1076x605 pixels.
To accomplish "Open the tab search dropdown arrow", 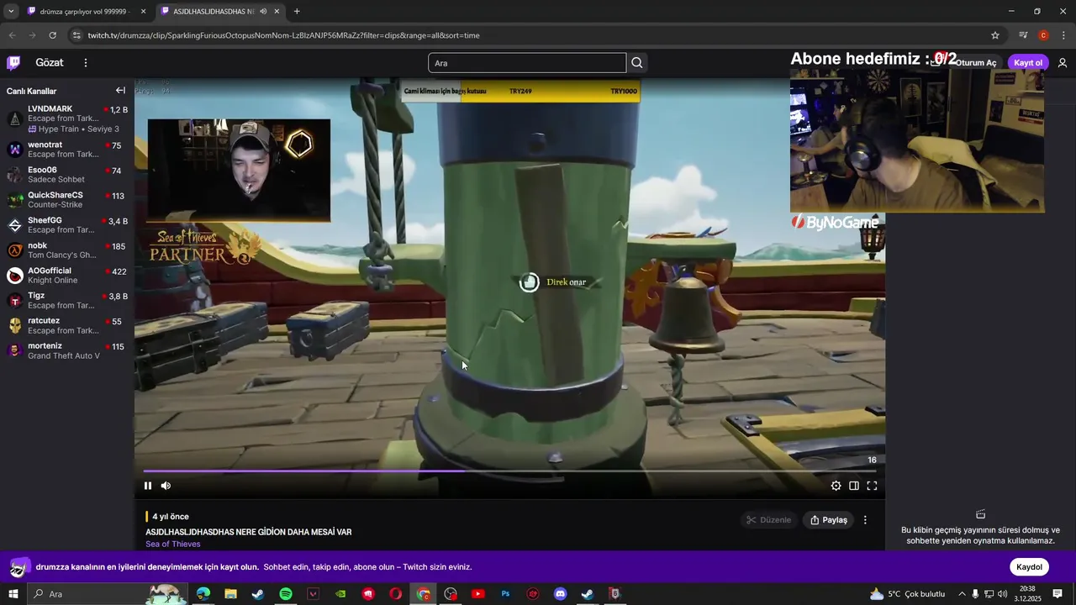I will pos(11,12).
